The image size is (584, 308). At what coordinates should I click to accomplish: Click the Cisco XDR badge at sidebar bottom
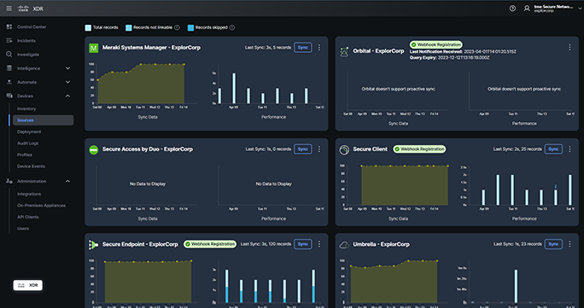pos(28,285)
